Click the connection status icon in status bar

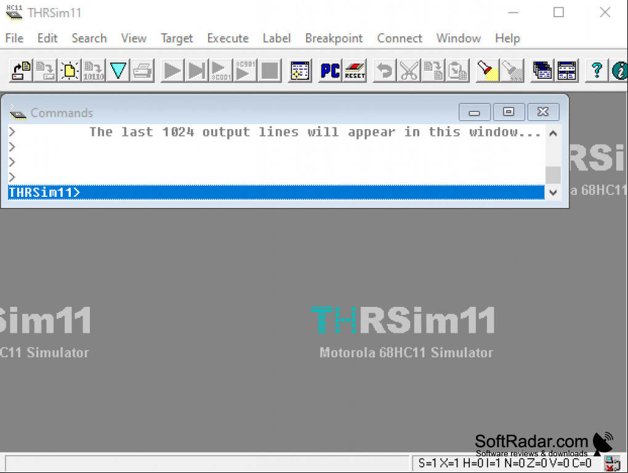point(613,464)
